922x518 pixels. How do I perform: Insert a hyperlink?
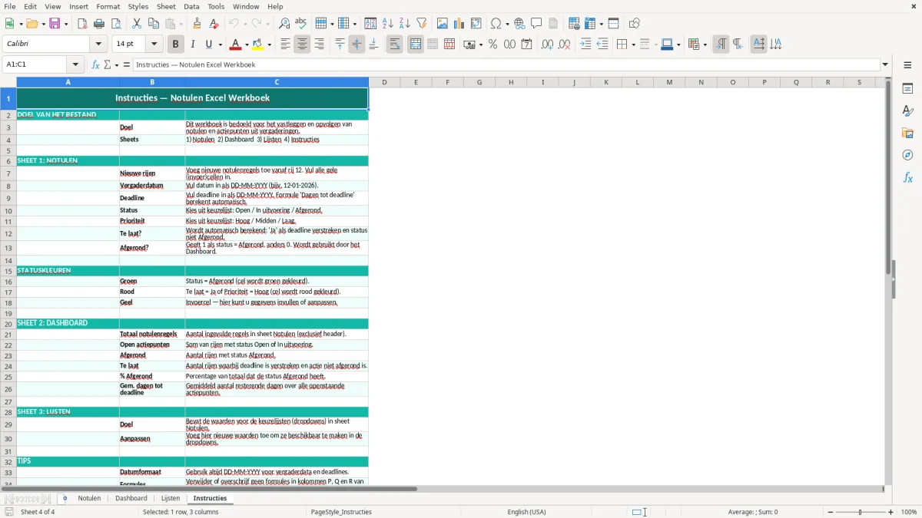pyautogui.click(x=520, y=24)
